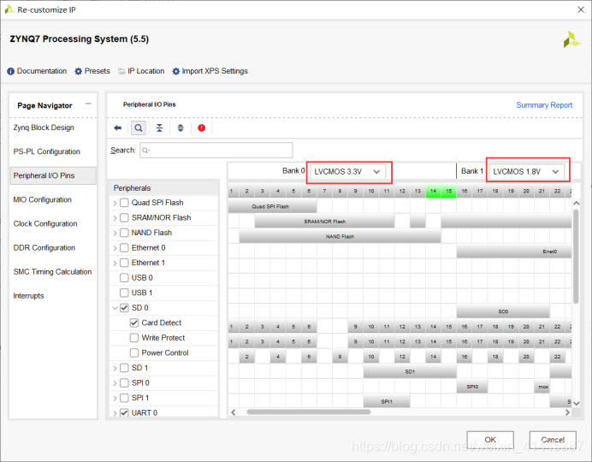Enable the SPI 0 checkbox
592x462 pixels.
click(124, 383)
